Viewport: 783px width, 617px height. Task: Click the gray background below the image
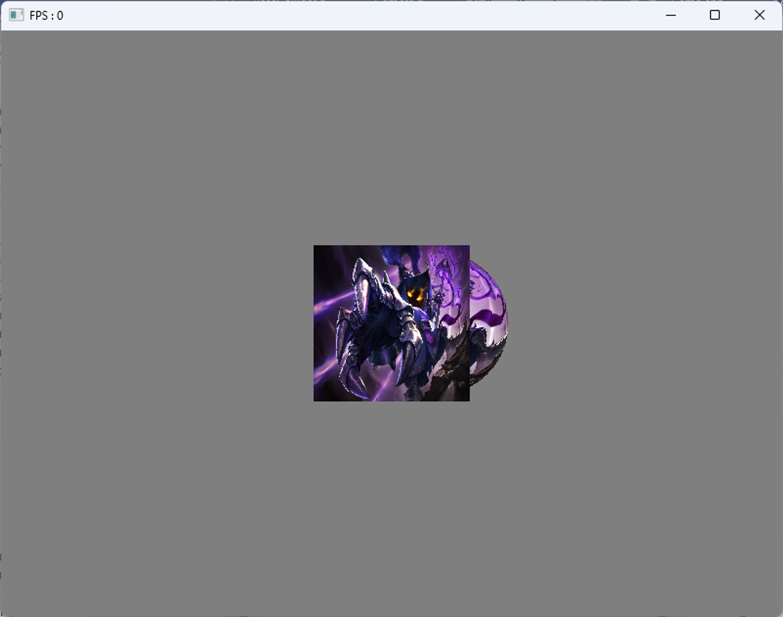[x=391, y=509]
